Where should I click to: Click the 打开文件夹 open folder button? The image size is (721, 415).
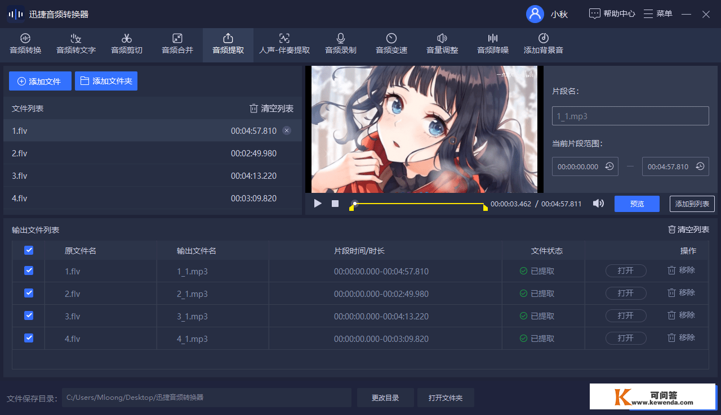point(446,398)
